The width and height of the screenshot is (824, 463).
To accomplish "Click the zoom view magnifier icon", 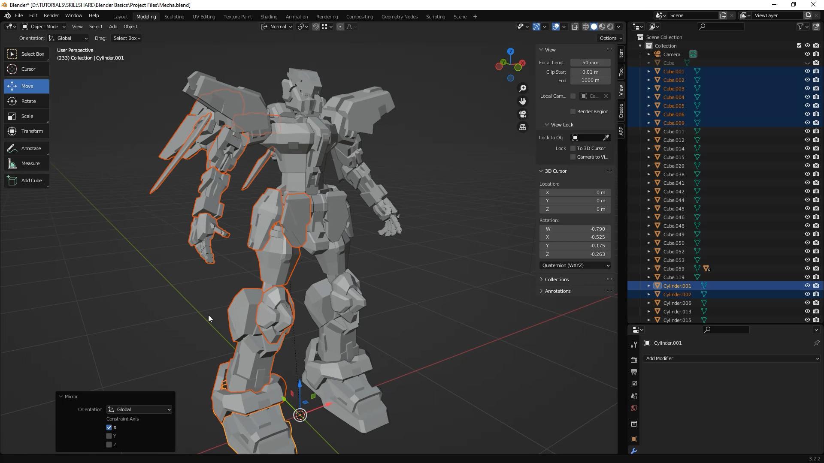I will pyautogui.click(x=523, y=88).
